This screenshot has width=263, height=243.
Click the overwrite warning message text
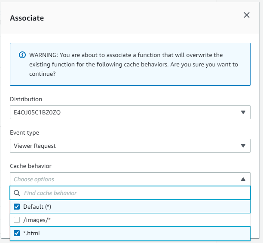point(134,64)
